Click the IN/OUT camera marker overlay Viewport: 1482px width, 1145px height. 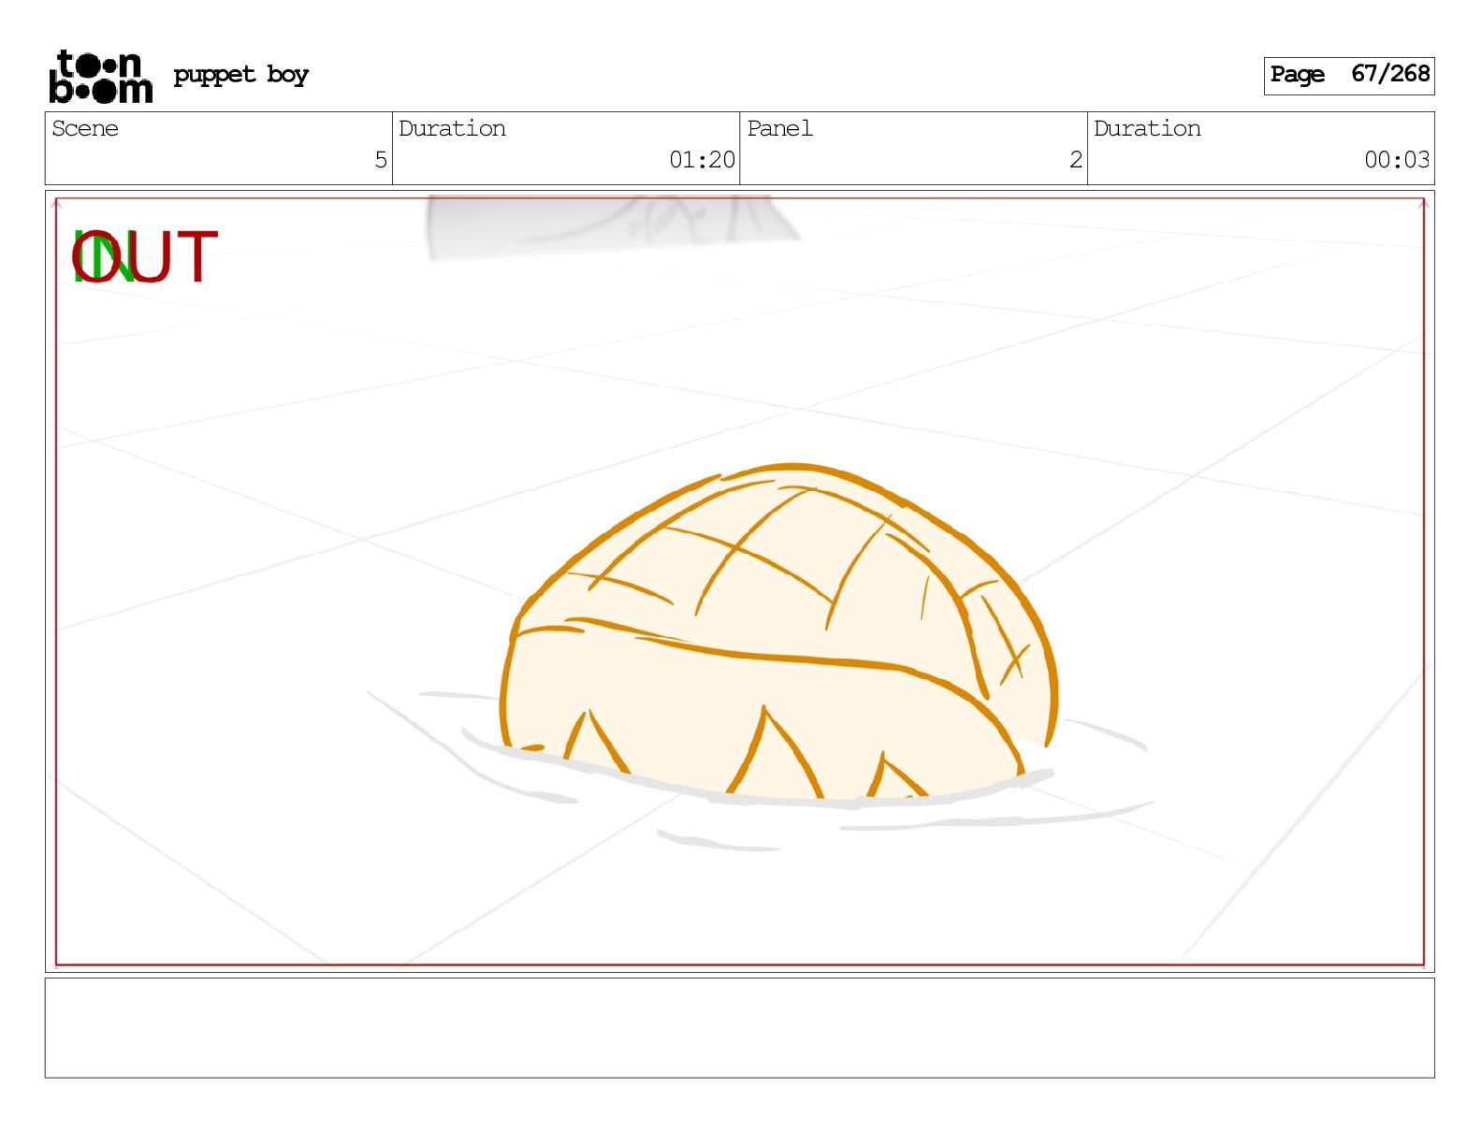[x=144, y=257]
